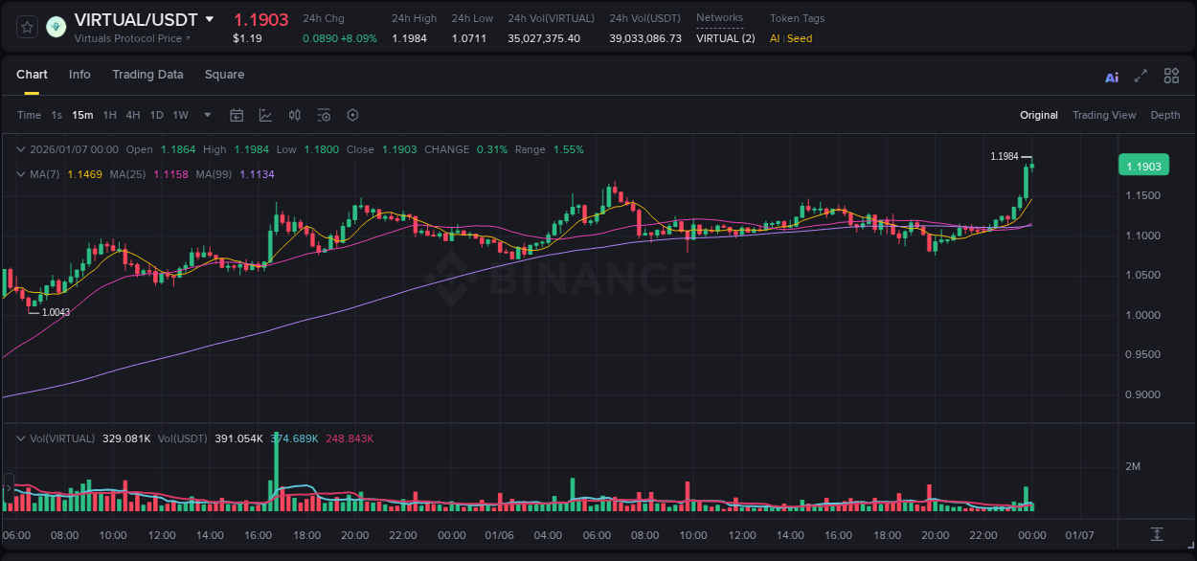Open the Networks VIRTUAL (2) selector
The height and width of the screenshot is (561, 1197).
(725, 38)
